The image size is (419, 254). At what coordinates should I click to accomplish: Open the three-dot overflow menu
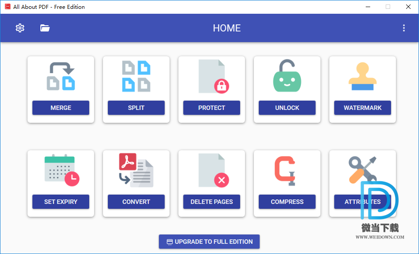point(403,28)
